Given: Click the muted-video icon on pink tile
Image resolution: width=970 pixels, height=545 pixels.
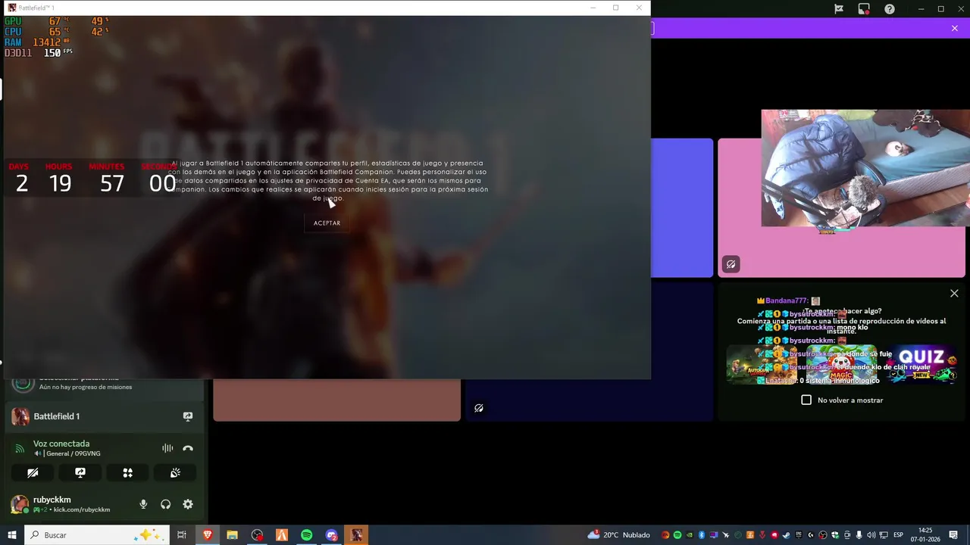Looking at the screenshot, I should click(x=731, y=264).
